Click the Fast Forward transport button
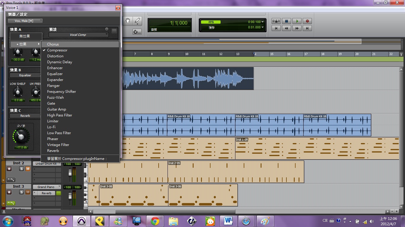405x227 pixels. coord(297,28)
